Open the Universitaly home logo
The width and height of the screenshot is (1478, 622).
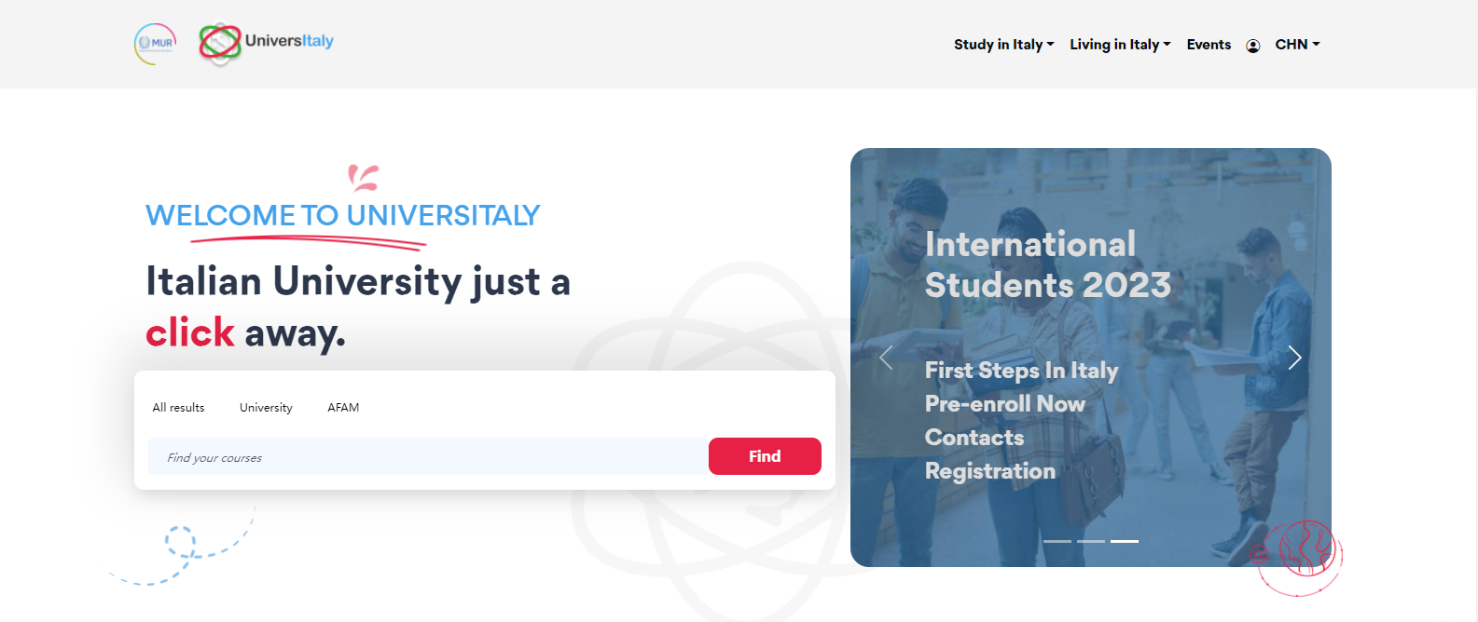(x=266, y=44)
